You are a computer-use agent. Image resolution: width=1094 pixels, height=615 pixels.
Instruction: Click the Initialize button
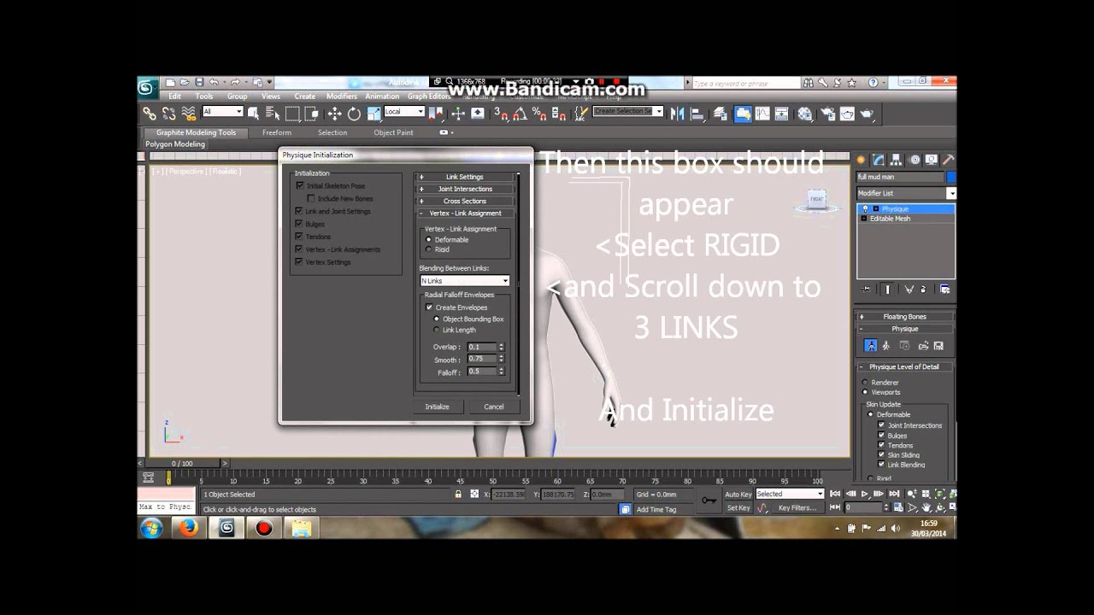pos(438,407)
